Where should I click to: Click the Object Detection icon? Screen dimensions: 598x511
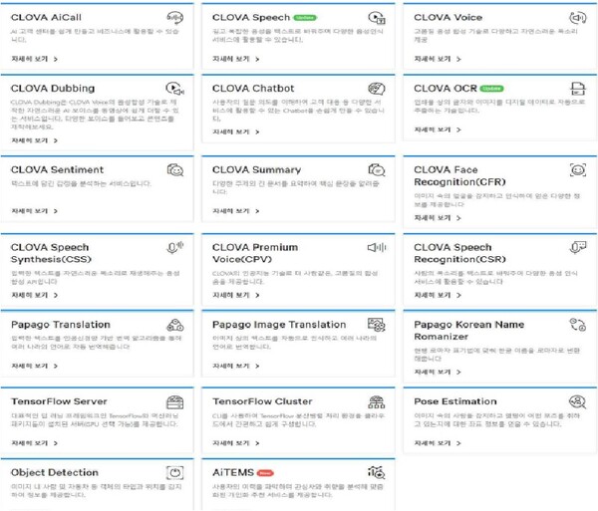[174, 473]
